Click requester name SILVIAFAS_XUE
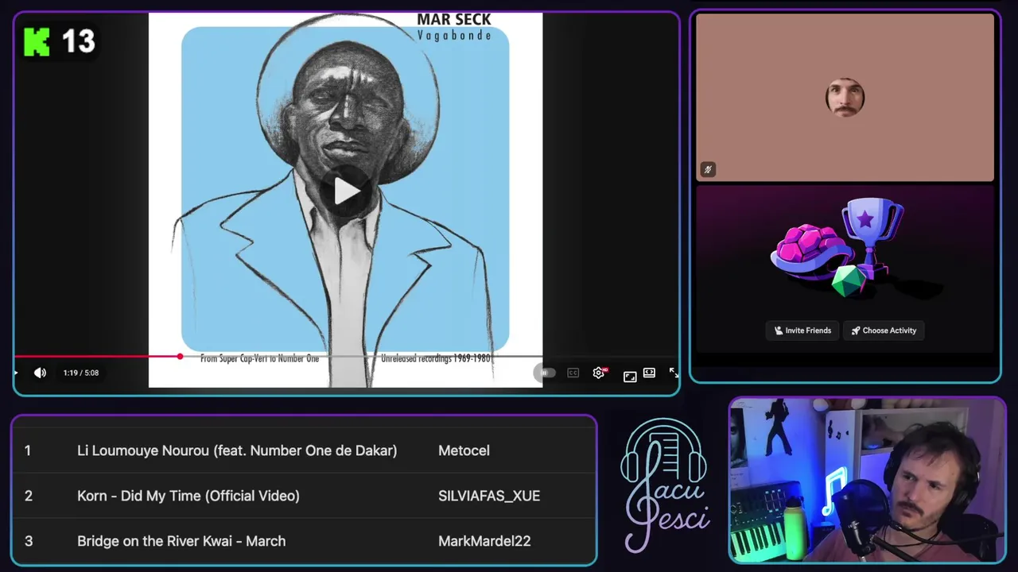Image resolution: width=1018 pixels, height=572 pixels. pos(489,496)
